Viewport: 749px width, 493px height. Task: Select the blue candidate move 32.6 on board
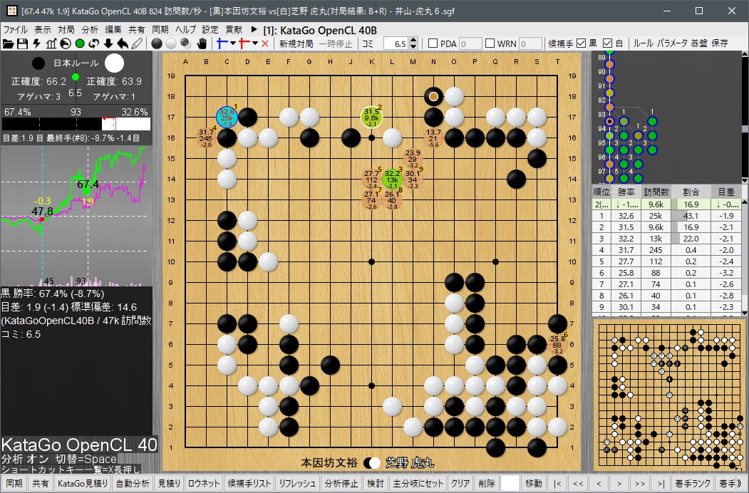click(227, 117)
